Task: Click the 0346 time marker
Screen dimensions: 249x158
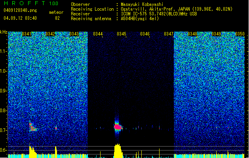Action: (145, 34)
